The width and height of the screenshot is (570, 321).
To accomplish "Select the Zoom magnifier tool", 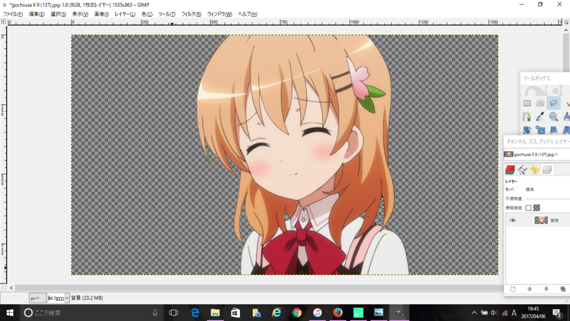I will point(554,116).
